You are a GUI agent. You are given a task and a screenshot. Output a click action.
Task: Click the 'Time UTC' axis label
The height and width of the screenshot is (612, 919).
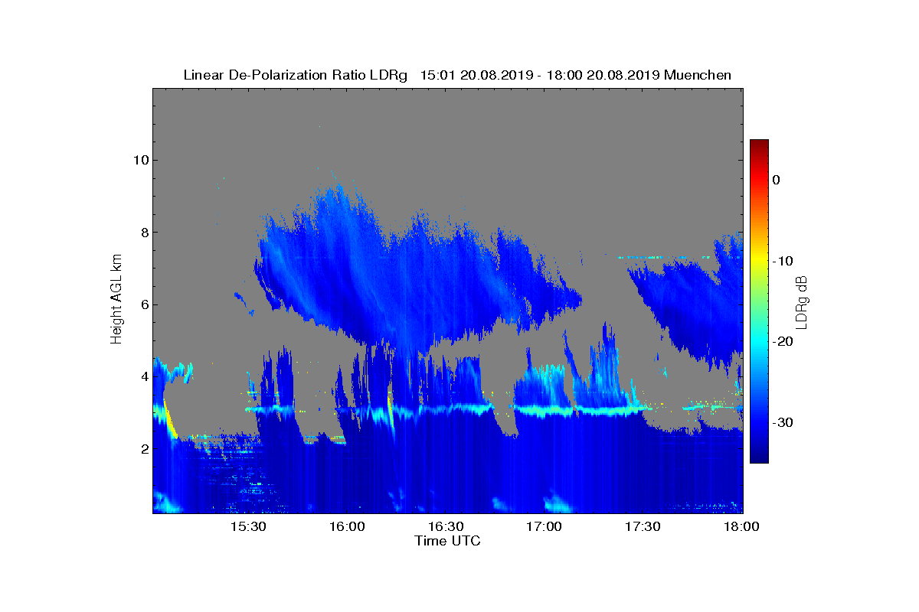tap(448, 541)
